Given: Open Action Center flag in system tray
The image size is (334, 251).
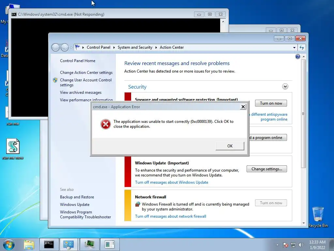Looking at the screenshot, I should click(285, 245).
